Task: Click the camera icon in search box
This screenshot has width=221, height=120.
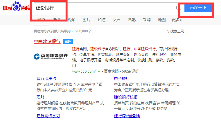Action: coord(179,8)
